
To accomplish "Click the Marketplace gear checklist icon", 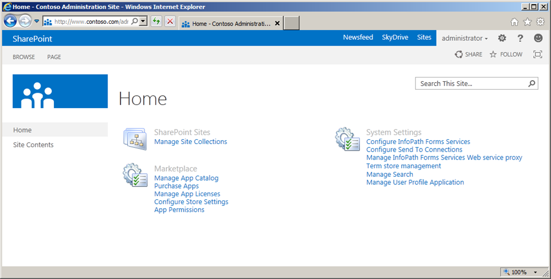I will pos(135,174).
